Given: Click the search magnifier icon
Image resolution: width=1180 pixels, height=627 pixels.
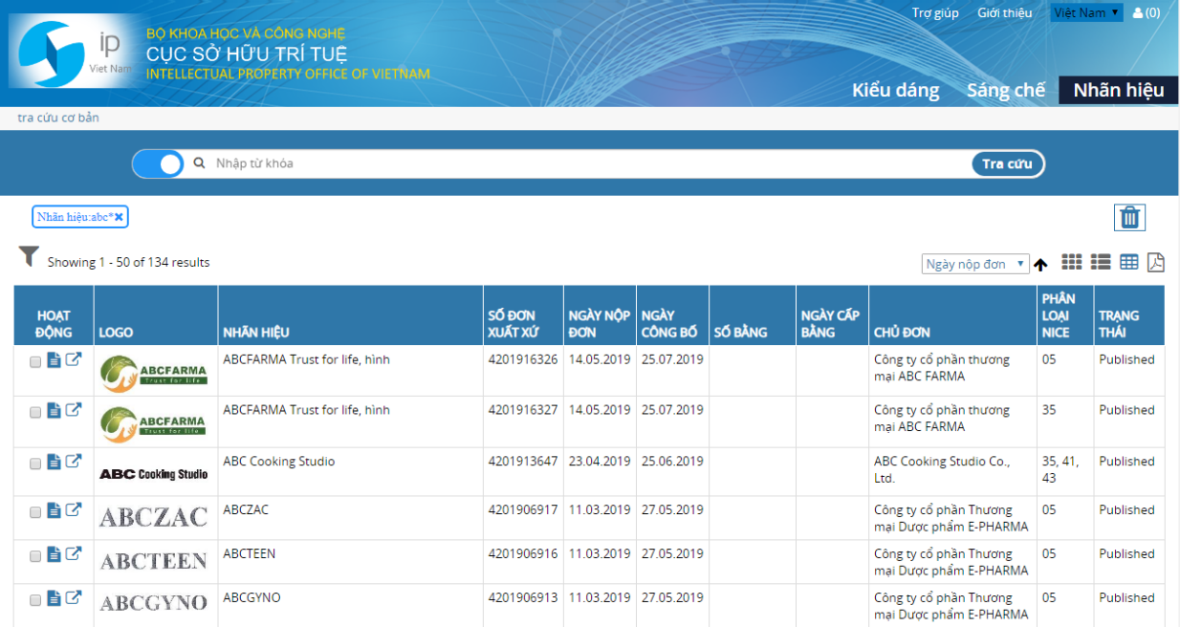Looking at the screenshot, I should pos(199,163).
